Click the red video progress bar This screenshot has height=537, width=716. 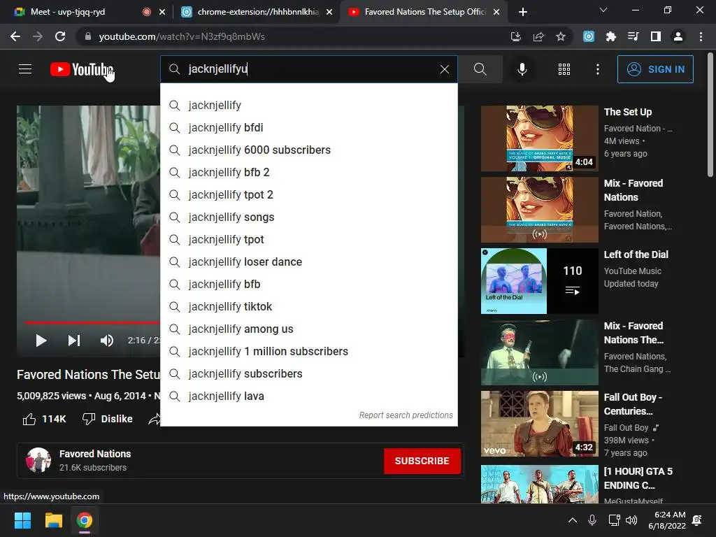coord(92,322)
